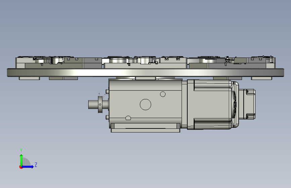Select the mounting base plate below the gearbox
The width and height of the screenshot is (291, 188).
tap(145, 130)
